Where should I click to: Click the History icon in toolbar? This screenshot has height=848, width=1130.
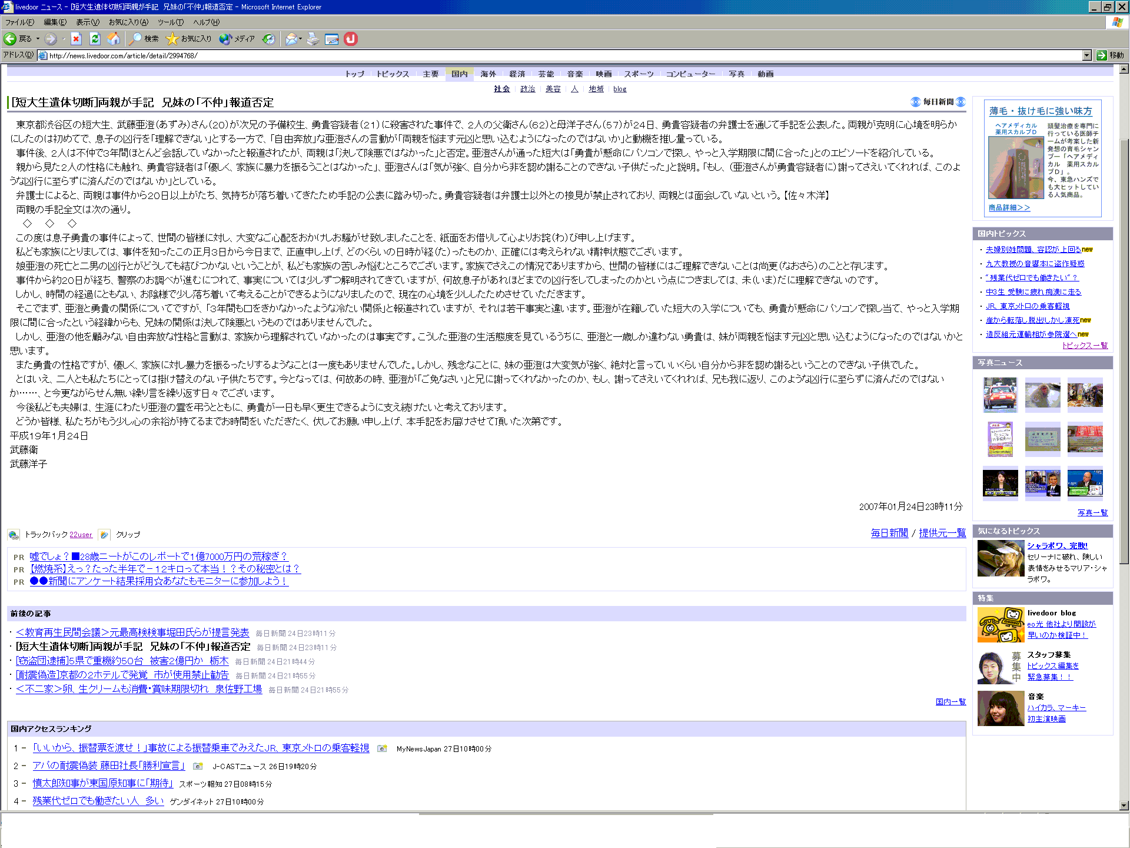[x=268, y=39]
